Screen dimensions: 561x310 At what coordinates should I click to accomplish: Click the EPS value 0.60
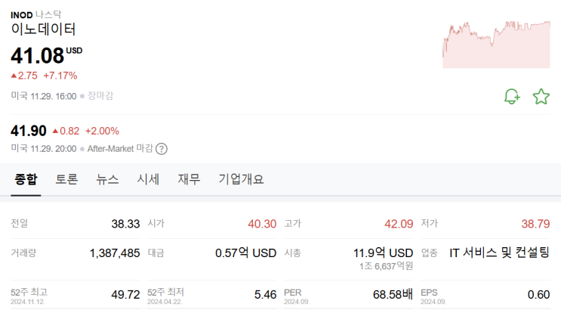pos(538,293)
